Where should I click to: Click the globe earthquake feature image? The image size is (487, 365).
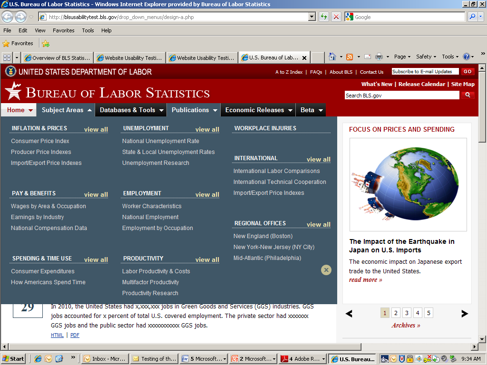click(408, 184)
